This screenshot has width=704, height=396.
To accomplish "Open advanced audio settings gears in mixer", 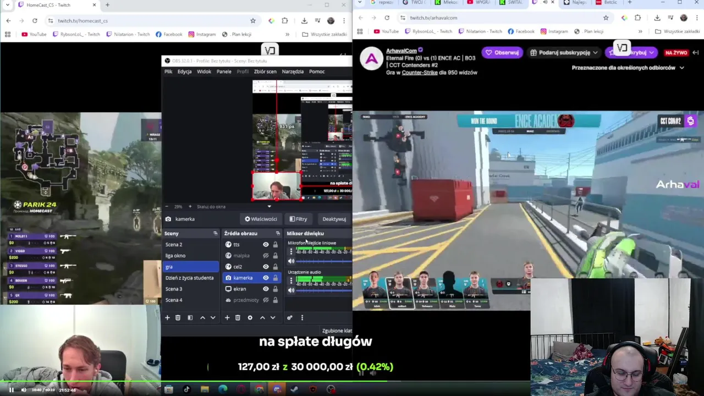I will pos(290,317).
